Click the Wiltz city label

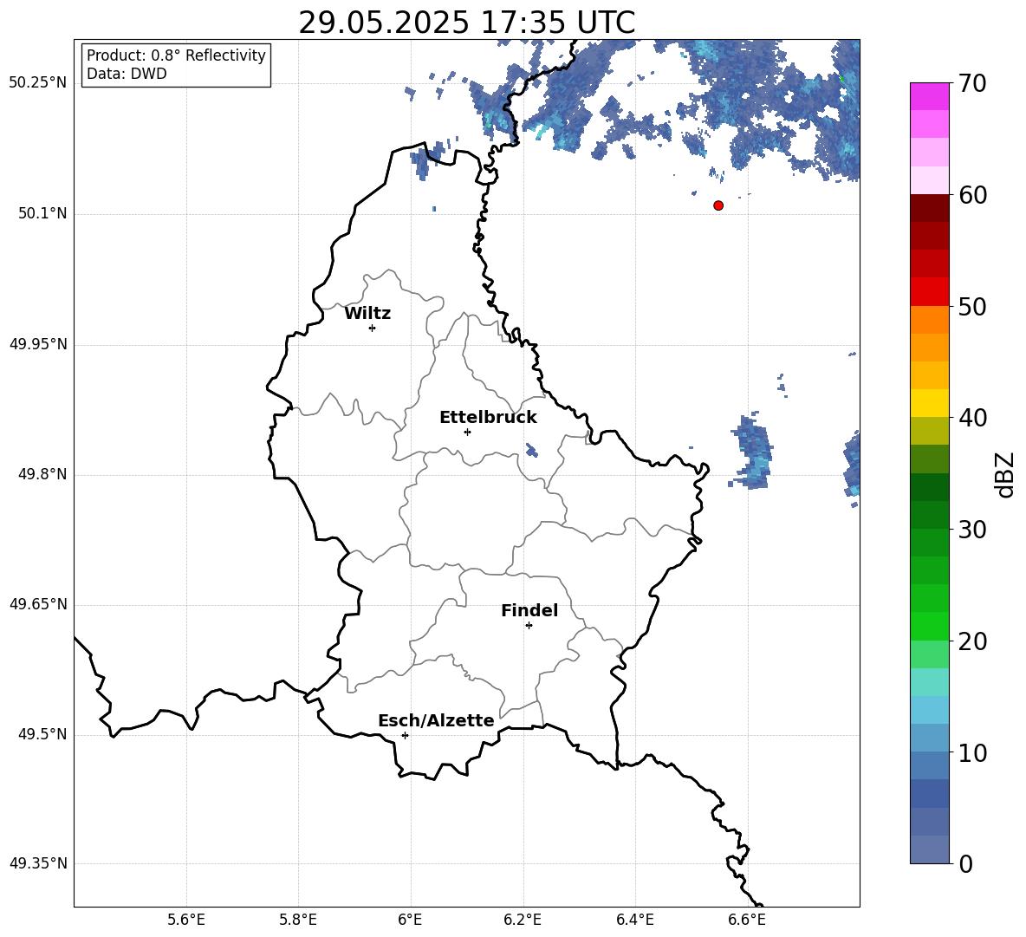pyautogui.click(x=367, y=314)
